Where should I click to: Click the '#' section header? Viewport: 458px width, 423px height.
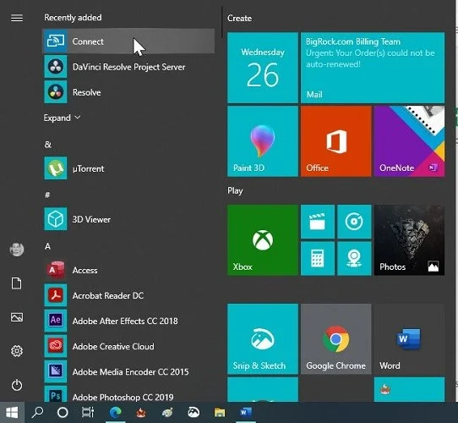click(x=47, y=195)
